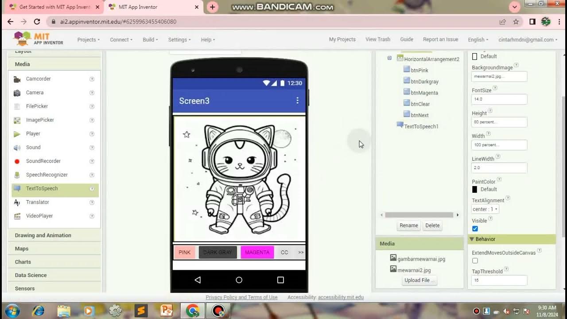Expand the Maps palette section
567x319 pixels.
pyautogui.click(x=54, y=249)
